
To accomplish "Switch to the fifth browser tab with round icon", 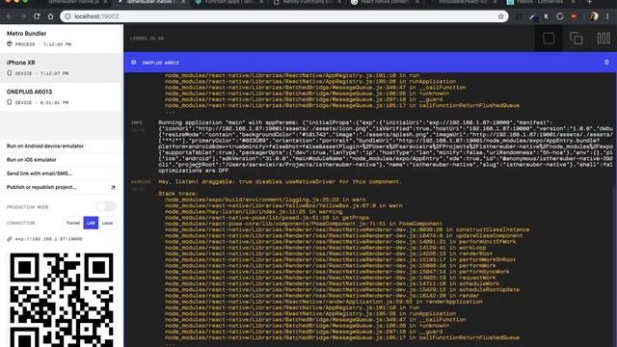I will tap(385, 2).
